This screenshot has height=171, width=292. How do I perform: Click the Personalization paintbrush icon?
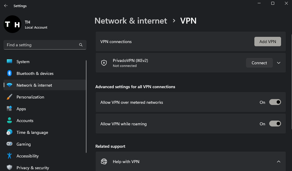click(x=9, y=97)
